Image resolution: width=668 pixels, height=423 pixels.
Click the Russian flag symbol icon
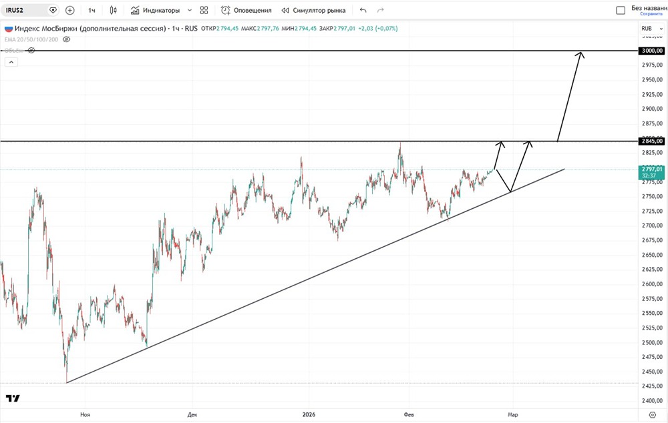click(x=9, y=29)
